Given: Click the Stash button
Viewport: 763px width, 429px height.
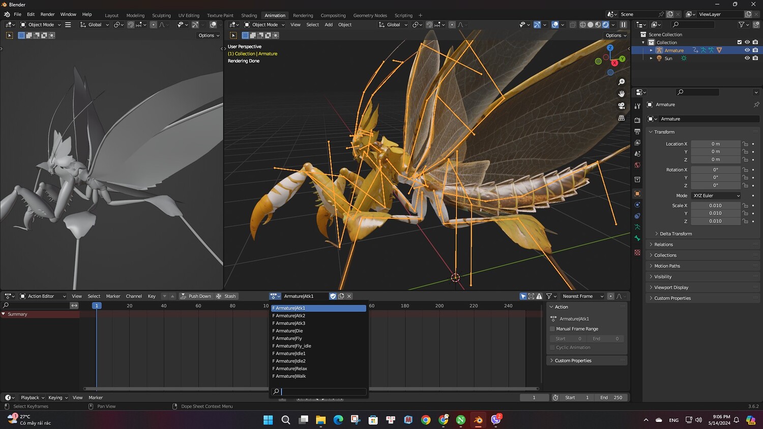Looking at the screenshot, I should click(226, 296).
